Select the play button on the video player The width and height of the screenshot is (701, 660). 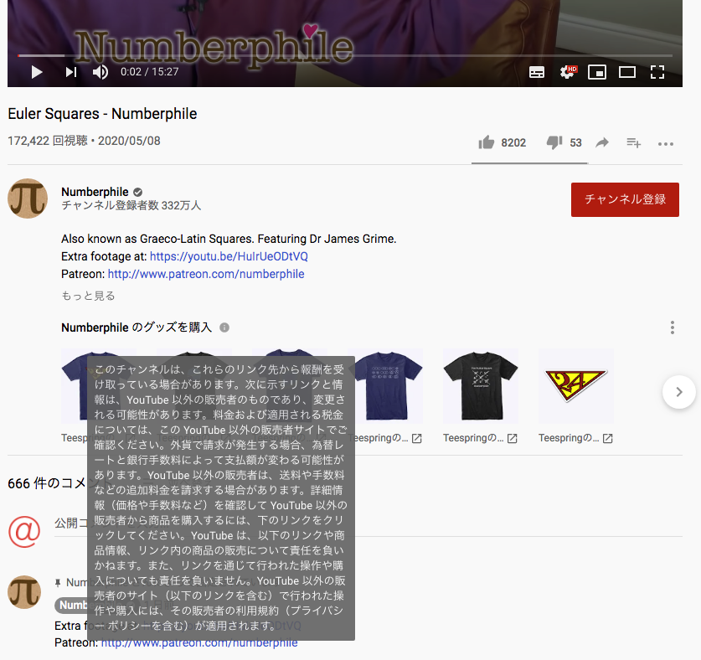point(36,72)
